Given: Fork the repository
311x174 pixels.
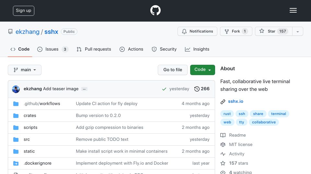Looking at the screenshot, I should (x=236, y=31).
